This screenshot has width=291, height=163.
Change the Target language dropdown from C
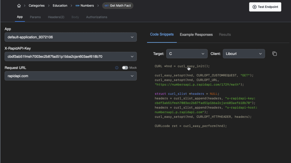187,53
